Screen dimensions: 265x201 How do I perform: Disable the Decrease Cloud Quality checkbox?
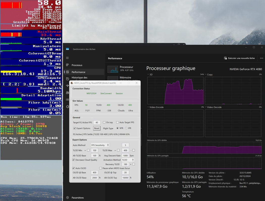(x=73, y=160)
